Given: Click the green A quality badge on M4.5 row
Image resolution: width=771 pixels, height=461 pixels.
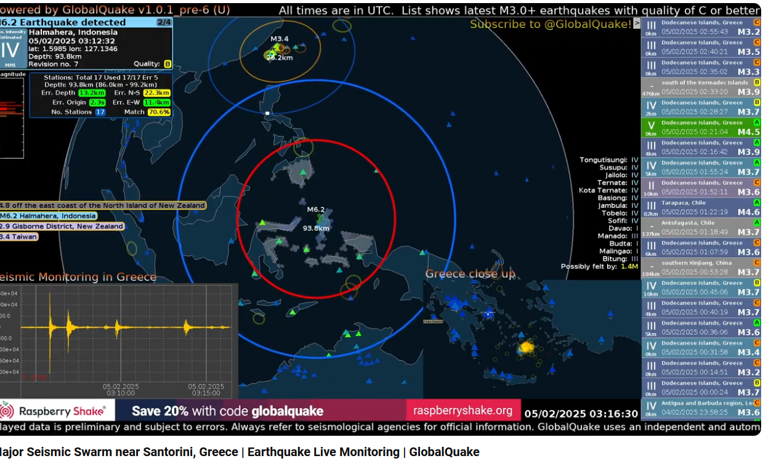Looking at the screenshot, I should click(757, 122).
